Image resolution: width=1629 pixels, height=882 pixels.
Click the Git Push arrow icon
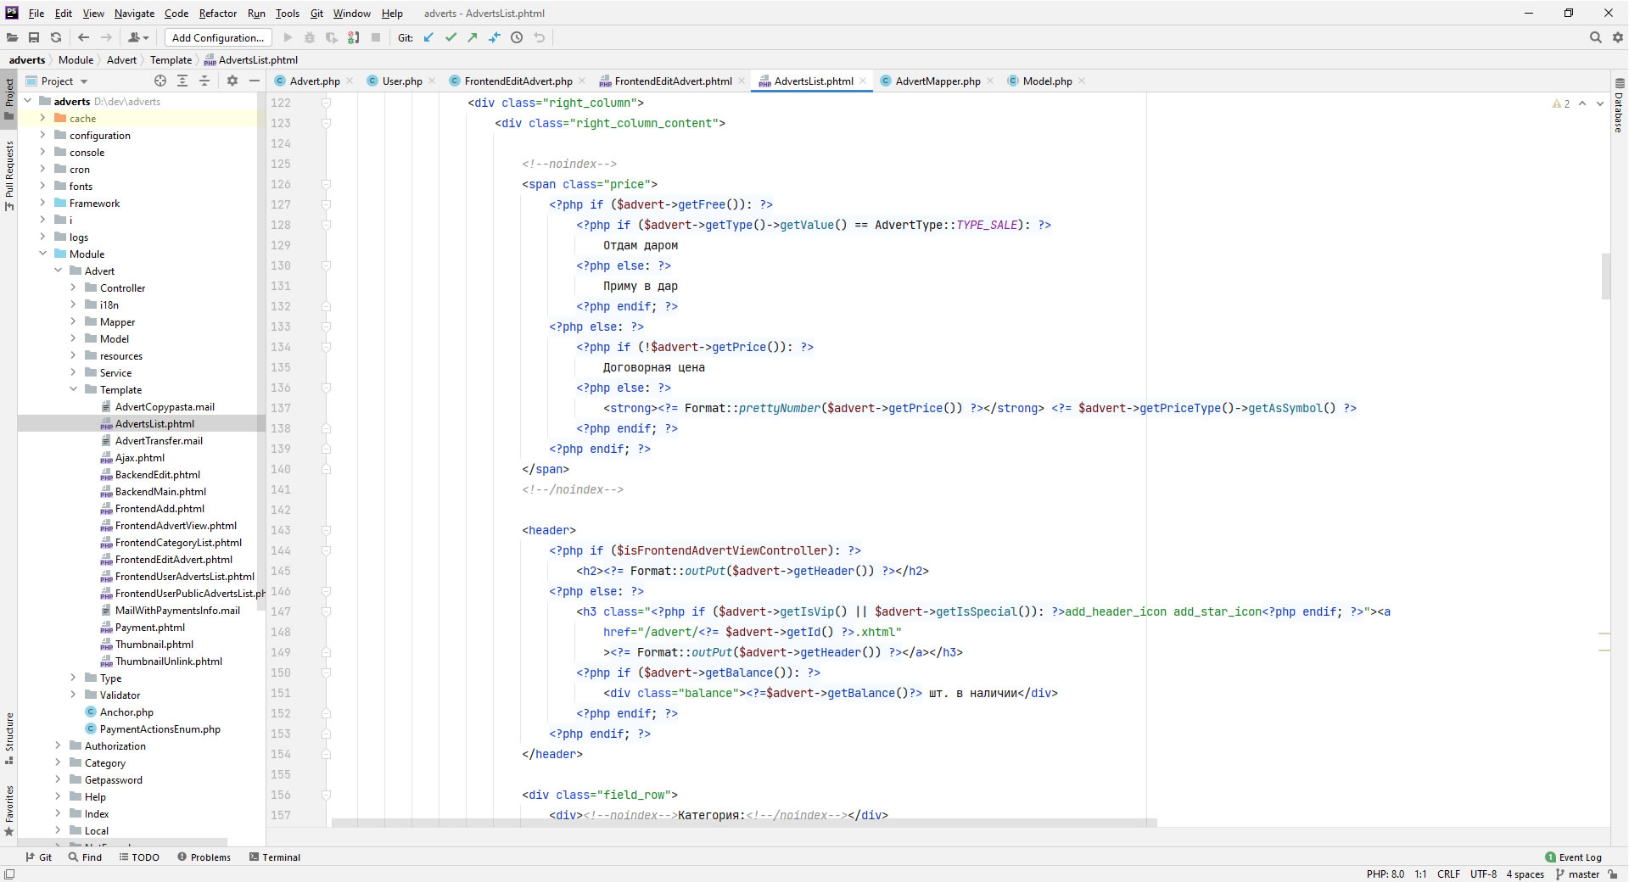pyautogui.click(x=473, y=37)
